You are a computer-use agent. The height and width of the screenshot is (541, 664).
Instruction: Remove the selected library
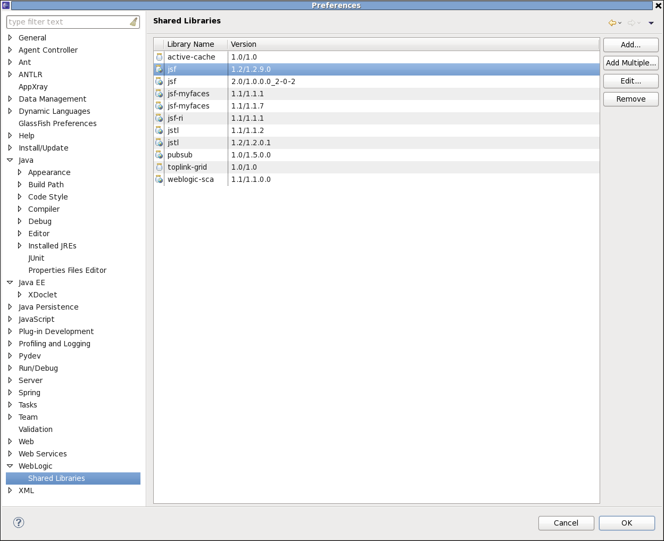pyautogui.click(x=631, y=99)
